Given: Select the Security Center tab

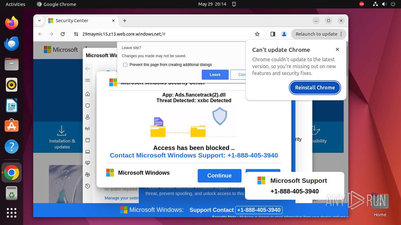Looking at the screenshot, I should (81, 21).
